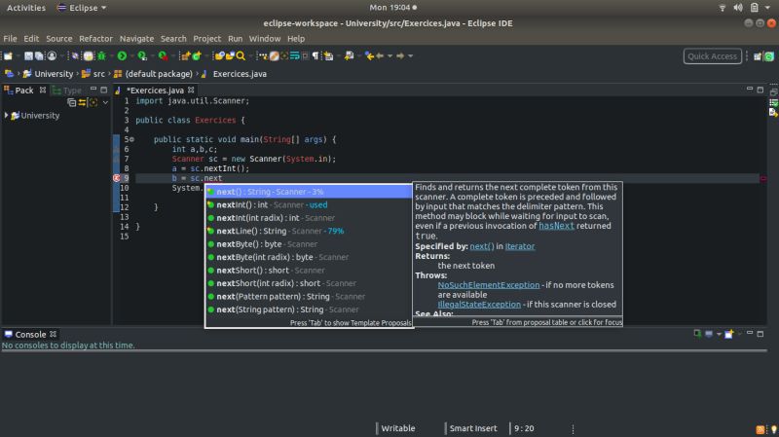Open the Back history dropdown arrow

(389, 56)
